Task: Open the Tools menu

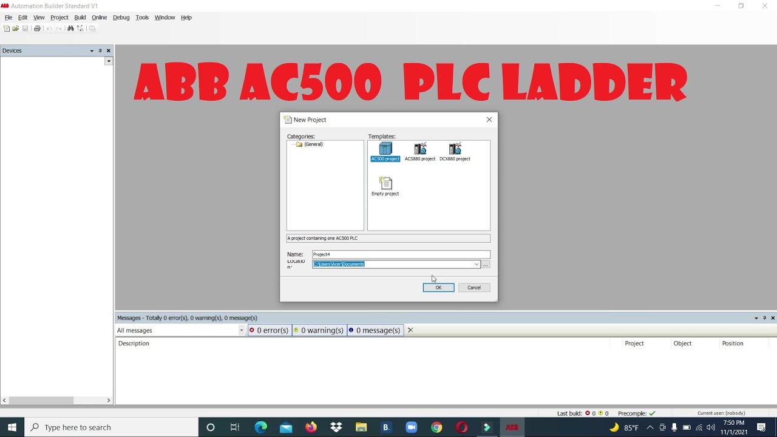Action: [x=142, y=18]
